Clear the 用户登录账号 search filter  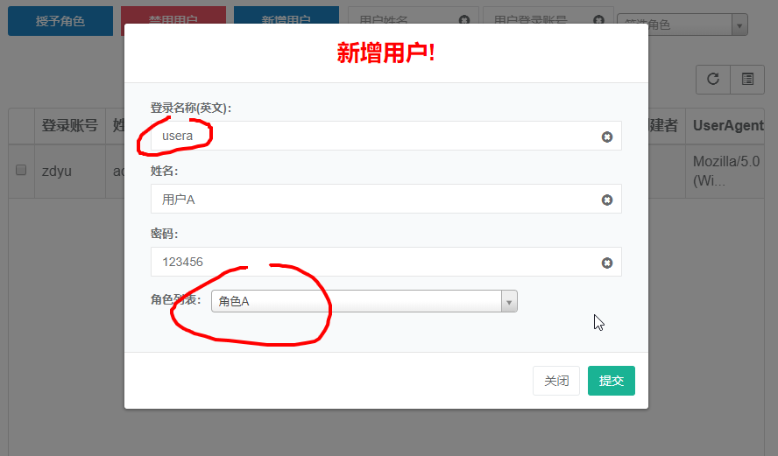[598, 20]
